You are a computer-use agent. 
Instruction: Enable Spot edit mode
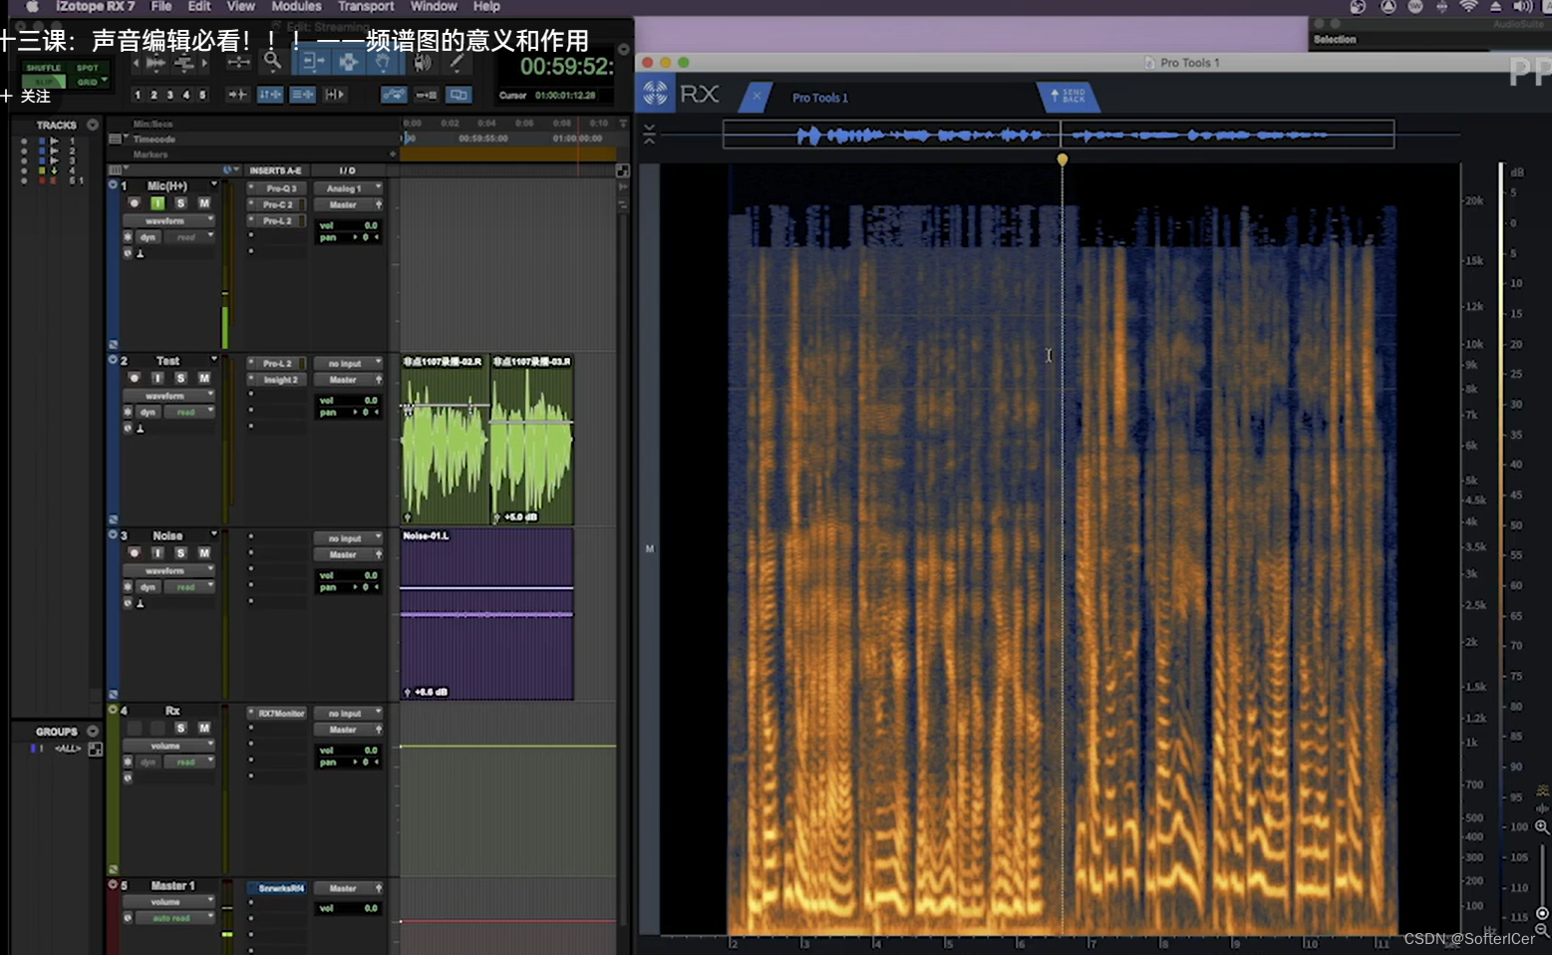tap(88, 68)
